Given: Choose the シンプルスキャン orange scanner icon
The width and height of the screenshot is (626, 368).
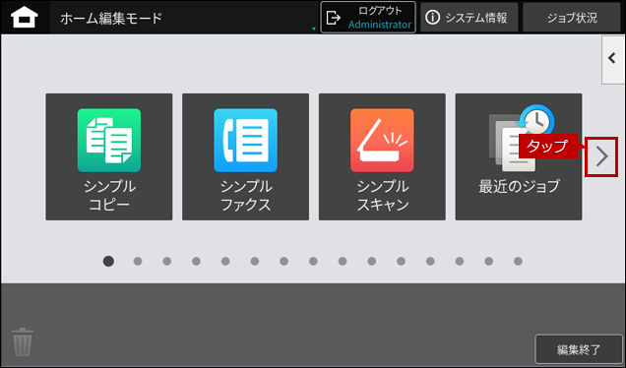Looking at the screenshot, I should (x=382, y=140).
